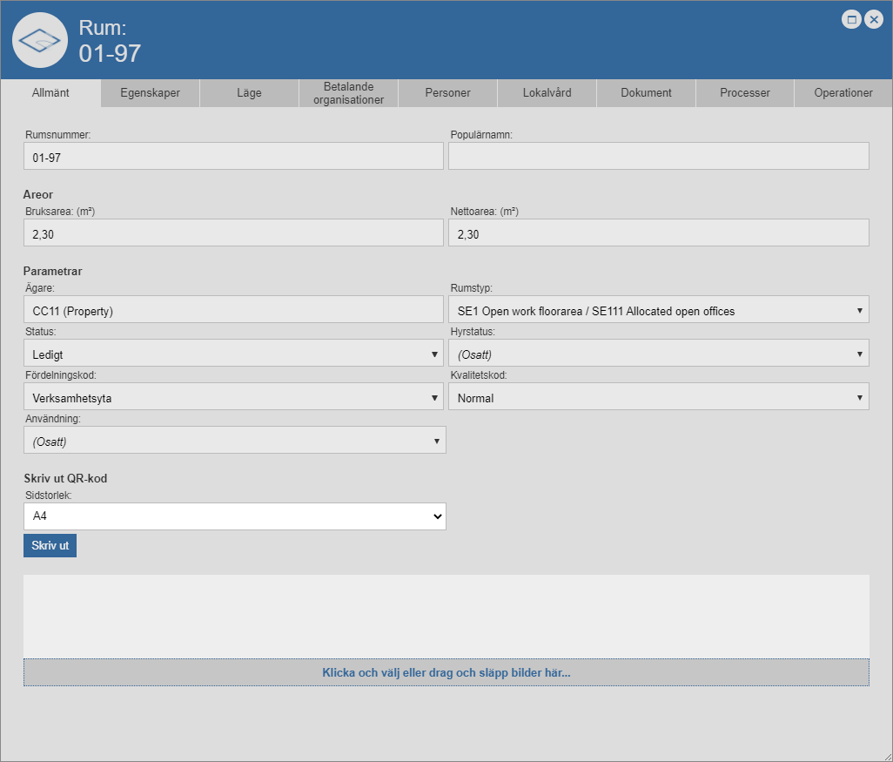Expand the Rumstyp dropdown
This screenshot has width=893, height=762.
point(658,310)
